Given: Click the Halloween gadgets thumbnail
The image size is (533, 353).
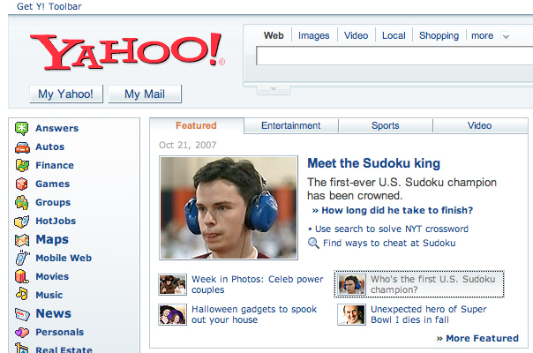Looking at the screenshot, I should 172,314.
